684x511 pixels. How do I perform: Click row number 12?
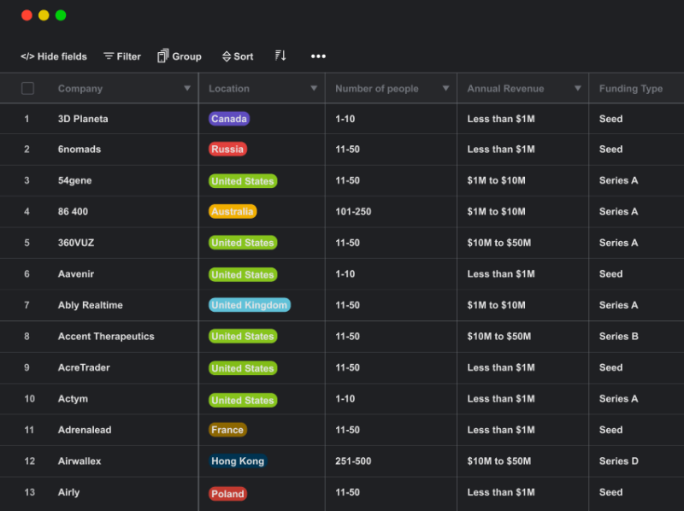[29, 461]
